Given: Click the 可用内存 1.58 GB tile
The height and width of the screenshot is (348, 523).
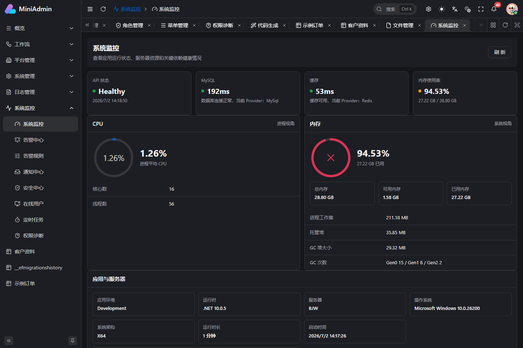Looking at the screenshot, I should [x=410, y=193].
